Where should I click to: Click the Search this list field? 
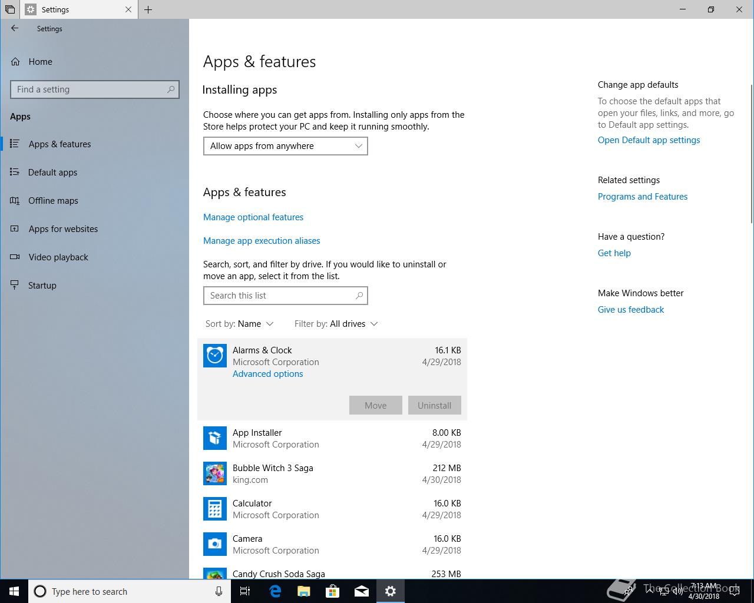click(x=286, y=296)
